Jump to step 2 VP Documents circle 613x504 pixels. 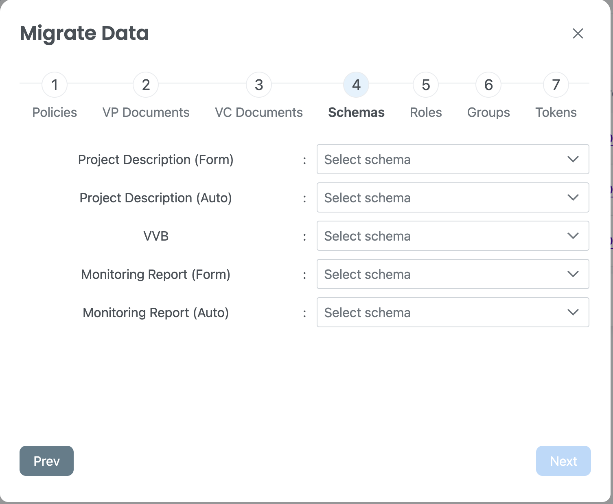click(146, 85)
